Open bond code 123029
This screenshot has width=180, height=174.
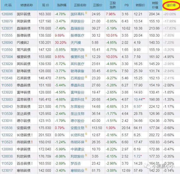(7, 64)
